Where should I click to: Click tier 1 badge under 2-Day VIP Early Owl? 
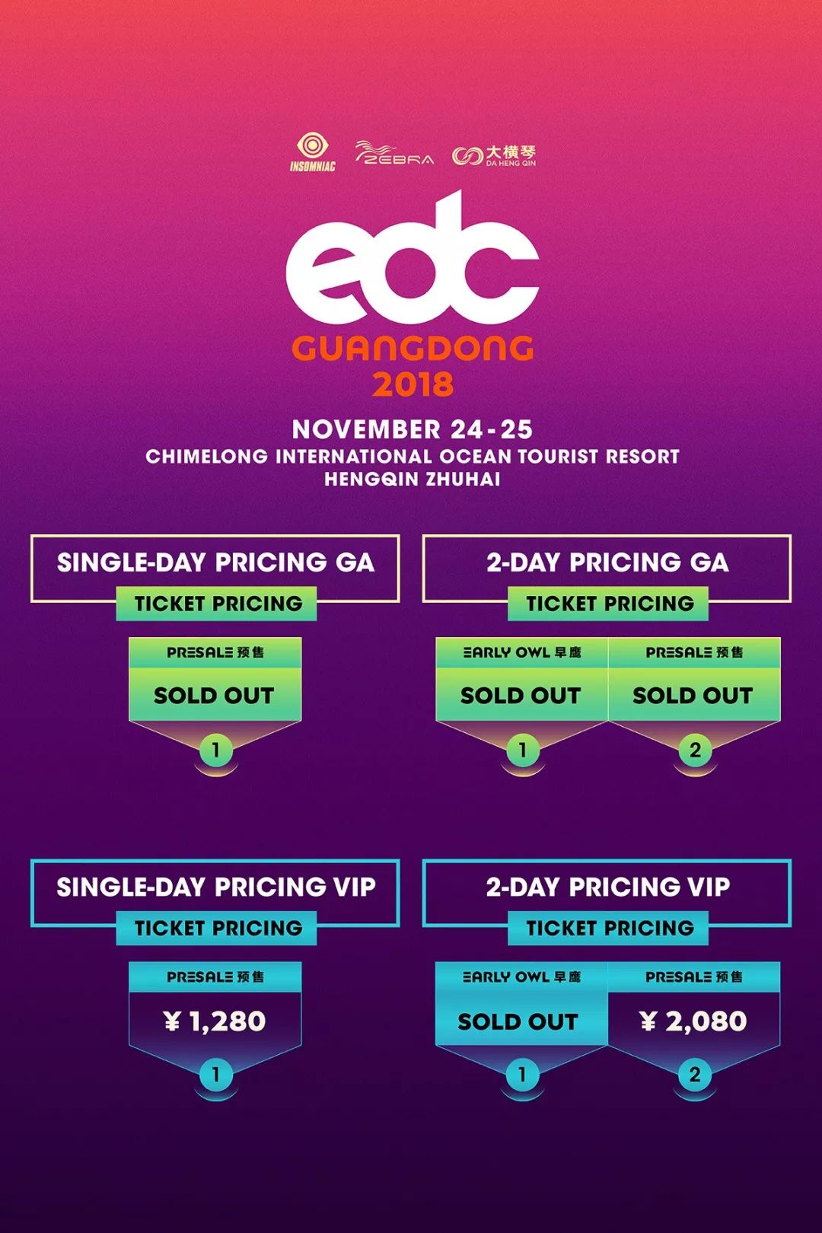522,1075
